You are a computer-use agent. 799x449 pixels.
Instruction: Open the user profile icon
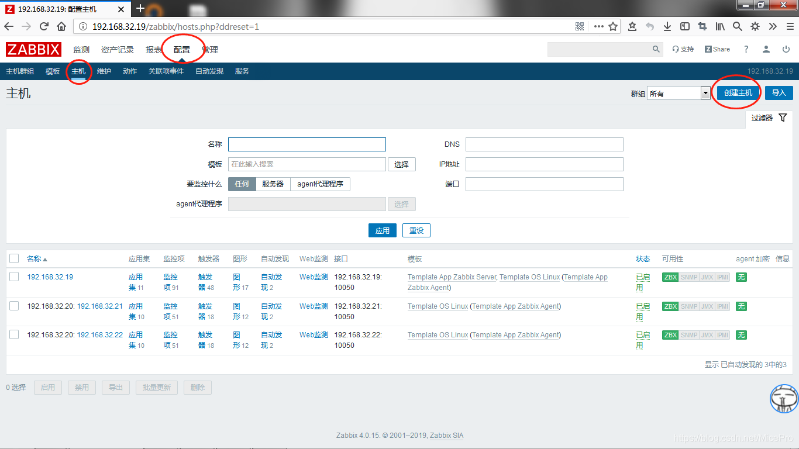(766, 49)
